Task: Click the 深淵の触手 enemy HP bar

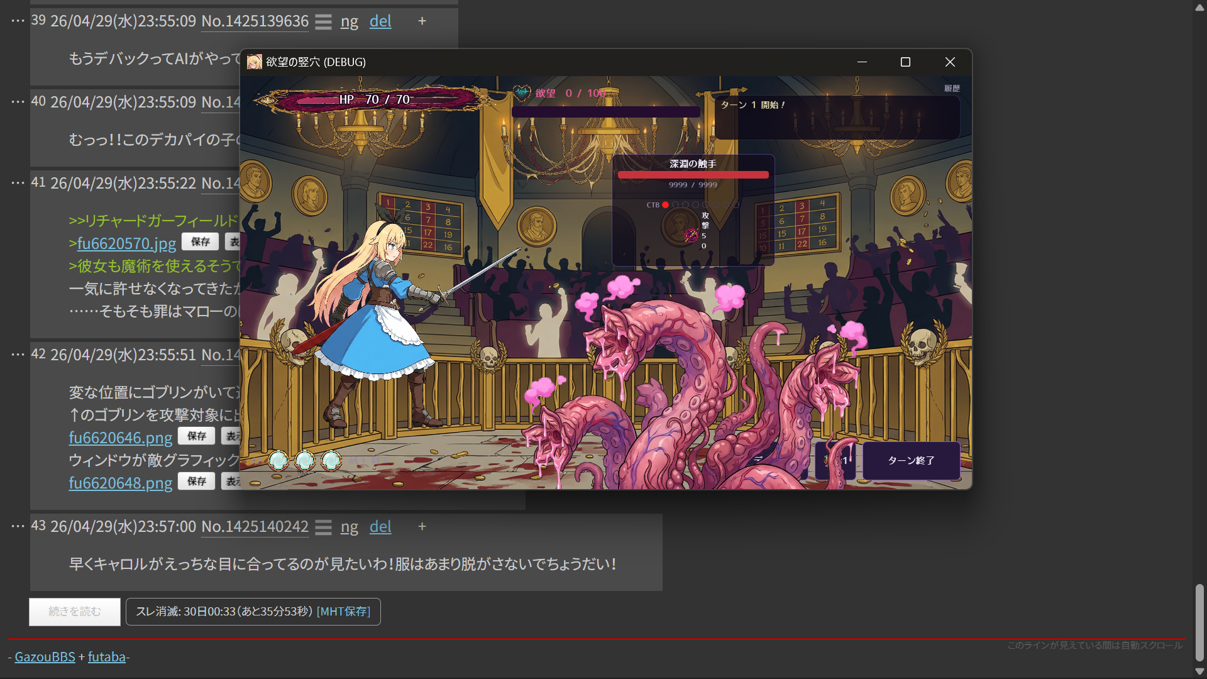Action: [x=693, y=175]
